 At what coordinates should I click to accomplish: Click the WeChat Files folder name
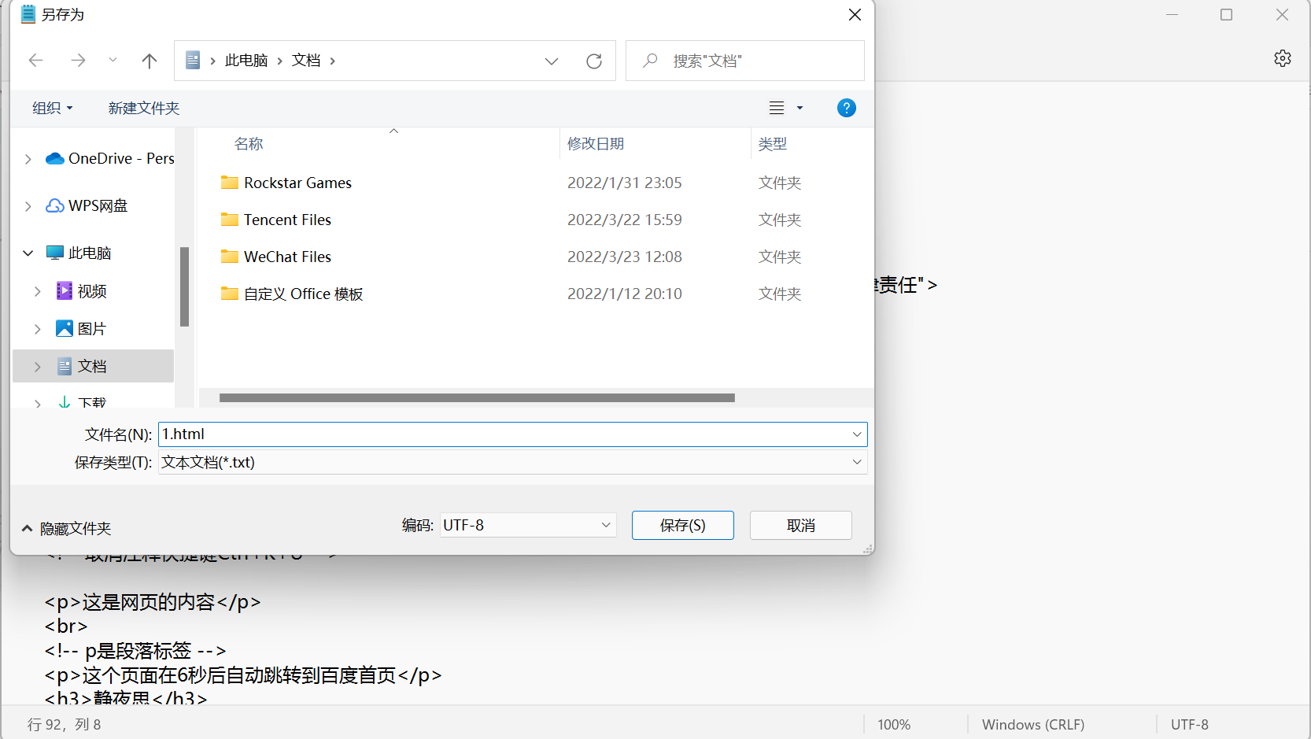287,257
